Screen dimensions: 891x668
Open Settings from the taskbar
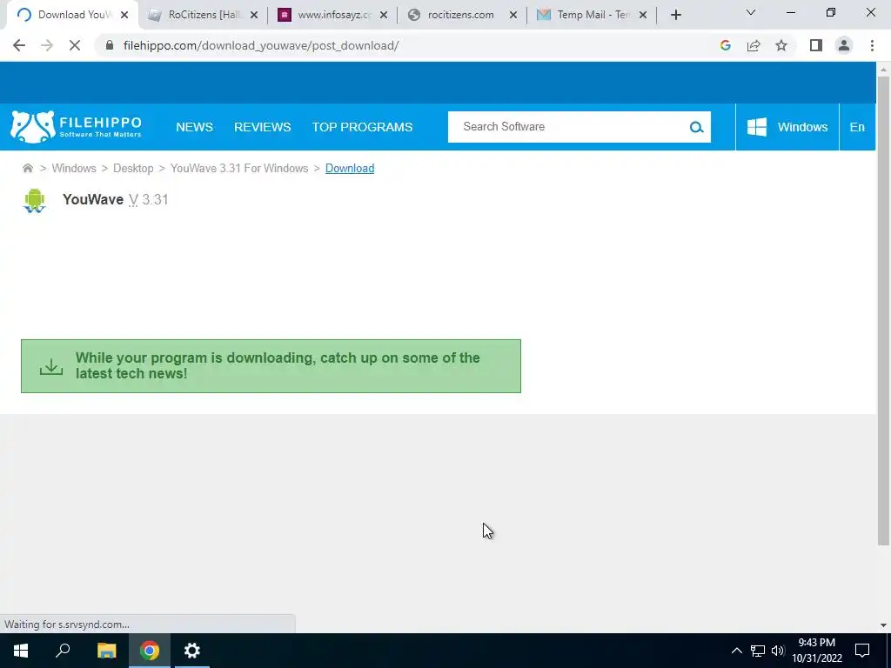(x=192, y=651)
